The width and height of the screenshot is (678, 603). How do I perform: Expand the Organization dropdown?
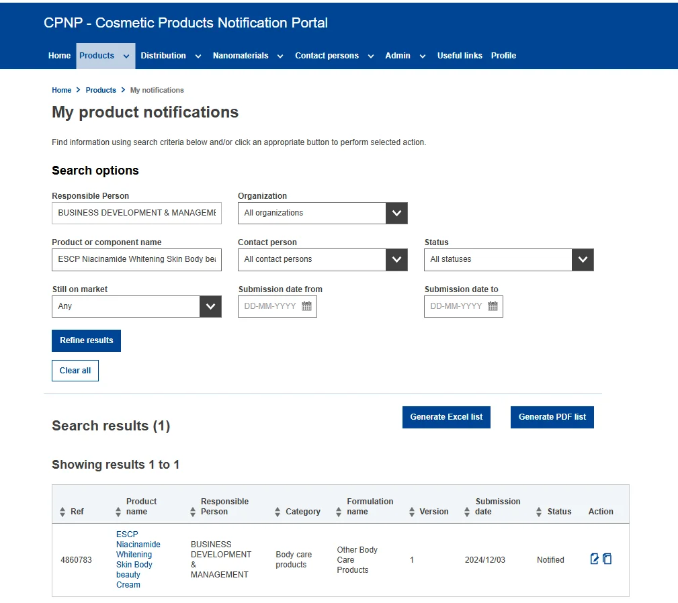coord(396,213)
